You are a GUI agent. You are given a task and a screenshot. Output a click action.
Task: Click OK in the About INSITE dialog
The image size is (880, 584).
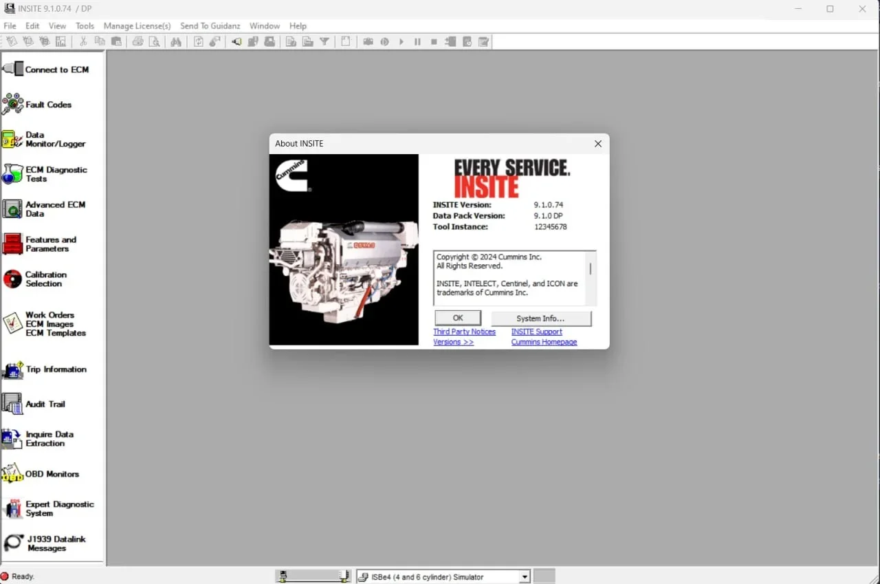[458, 318]
